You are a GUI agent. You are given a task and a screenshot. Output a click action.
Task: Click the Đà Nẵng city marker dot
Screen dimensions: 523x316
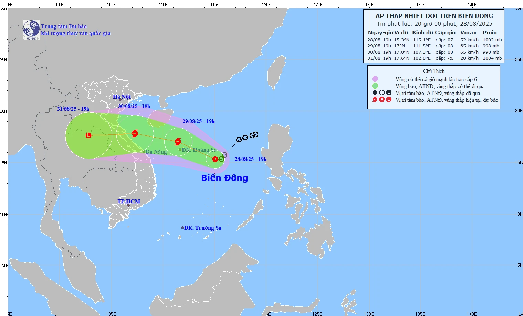[x=144, y=152]
